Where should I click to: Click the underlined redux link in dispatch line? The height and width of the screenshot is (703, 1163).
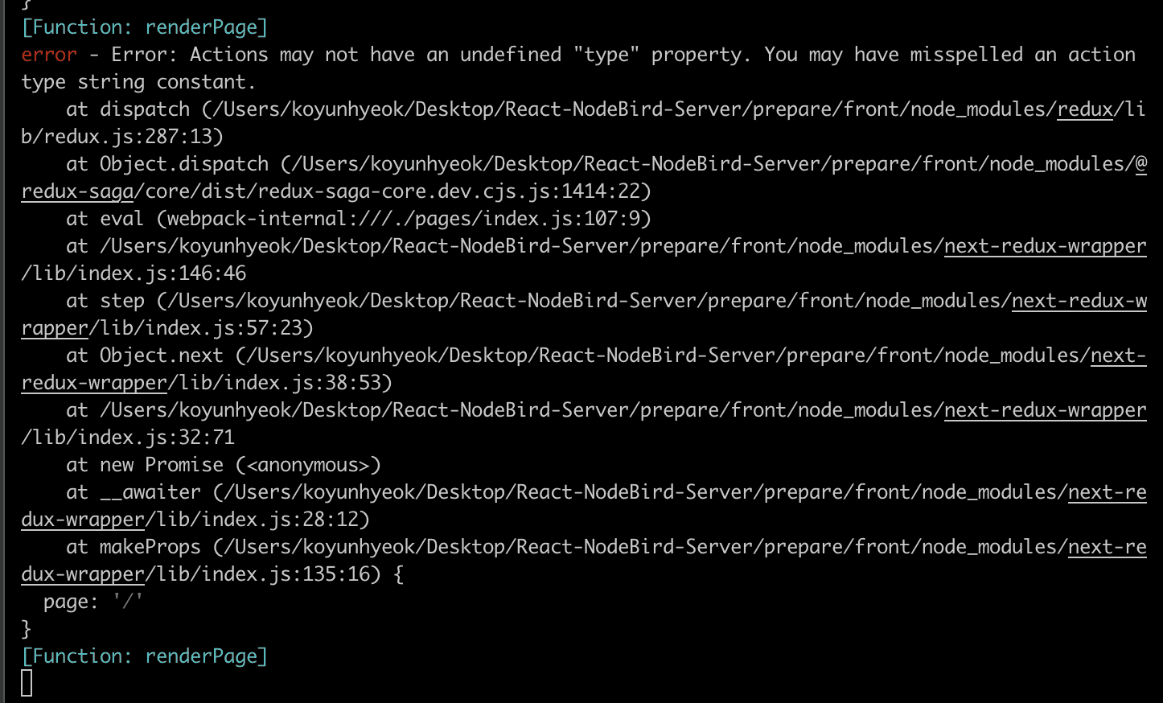point(1085,109)
